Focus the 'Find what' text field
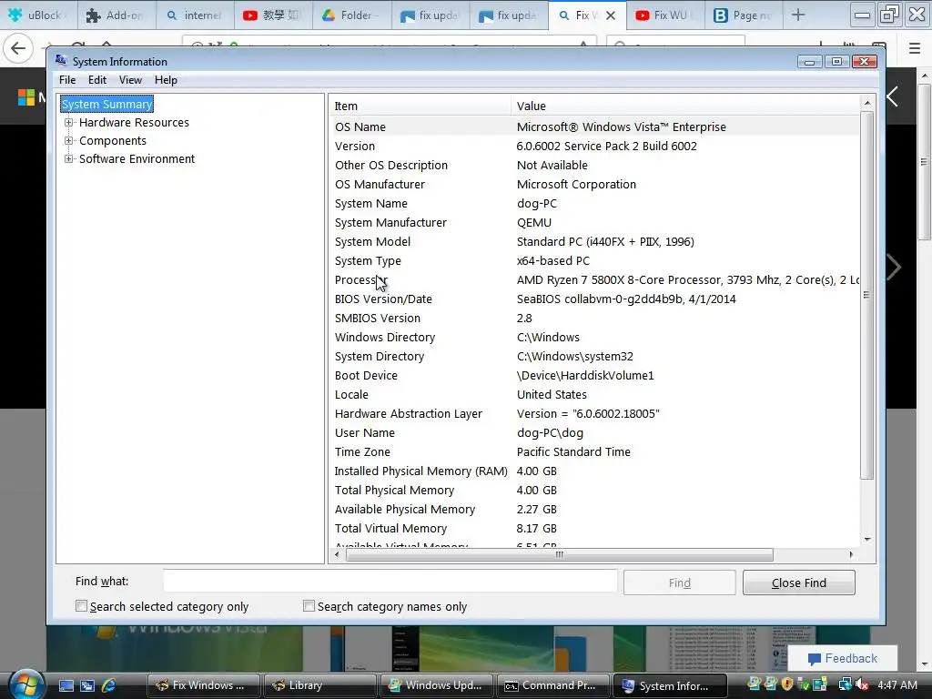Screen dimensions: 932x699 [x=390, y=582]
